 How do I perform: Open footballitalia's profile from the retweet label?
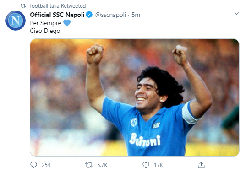pyautogui.click(x=44, y=6)
